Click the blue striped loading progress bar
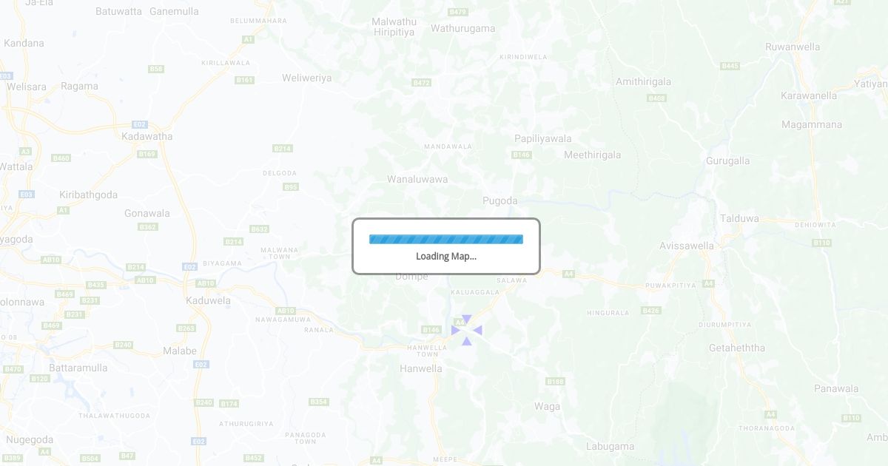This screenshot has width=888, height=466. coord(446,239)
